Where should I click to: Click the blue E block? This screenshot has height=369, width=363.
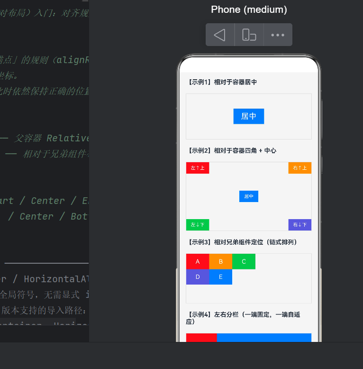pyautogui.click(x=220, y=277)
